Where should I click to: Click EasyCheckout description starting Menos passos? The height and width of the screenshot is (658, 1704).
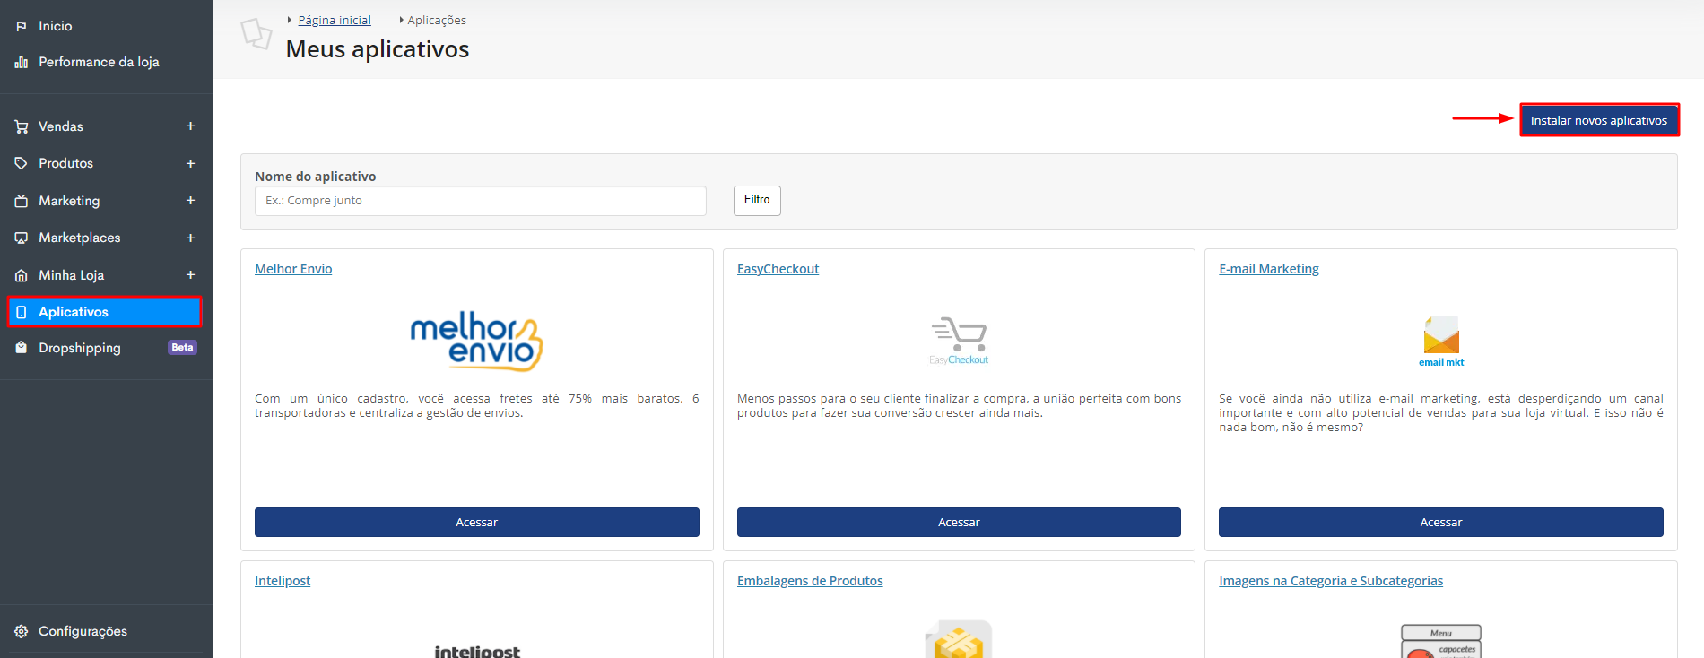[959, 406]
